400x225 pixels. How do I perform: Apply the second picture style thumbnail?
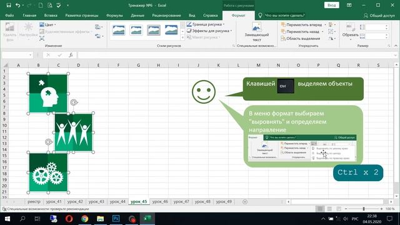tap(136, 31)
